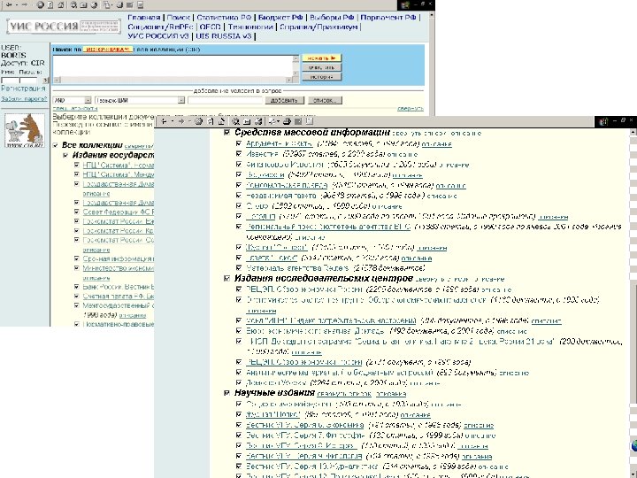
Task: Open the Парламент РФ menu link
Action: coord(388,18)
